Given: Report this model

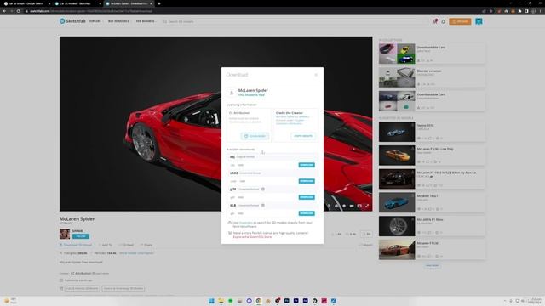Looking at the screenshot, I should (365, 245).
